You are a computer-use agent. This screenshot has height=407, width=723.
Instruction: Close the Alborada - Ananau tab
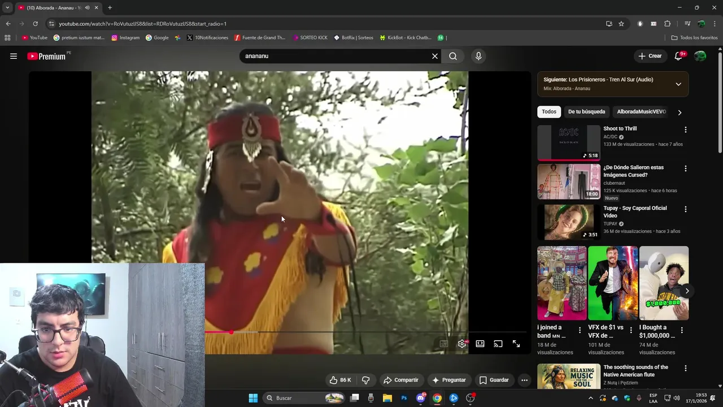[97, 8]
